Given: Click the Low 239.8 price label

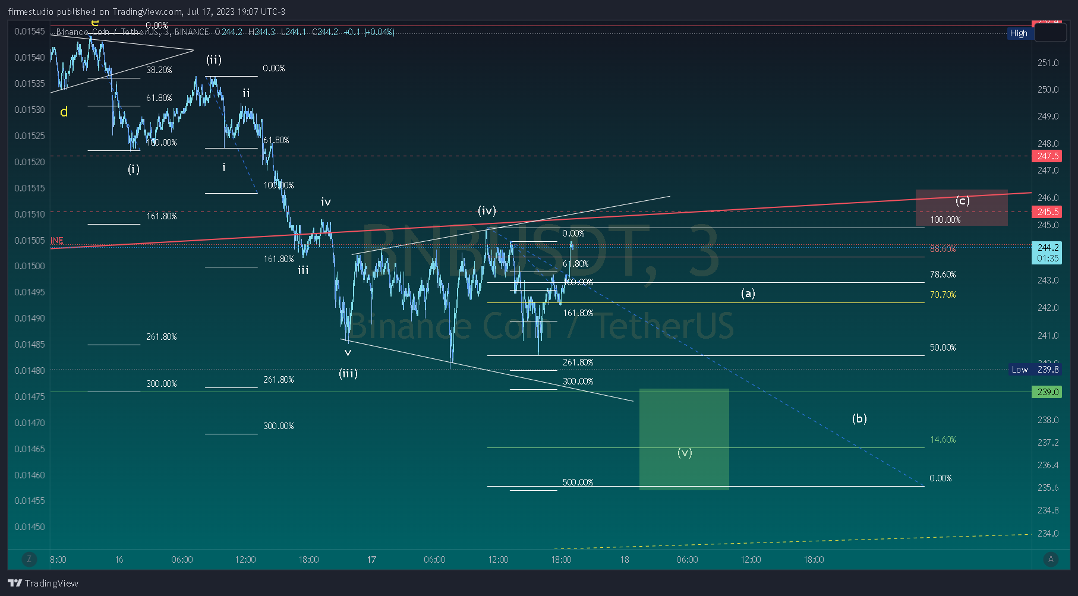Looking at the screenshot, I should pyautogui.click(x=1035, y=370).
